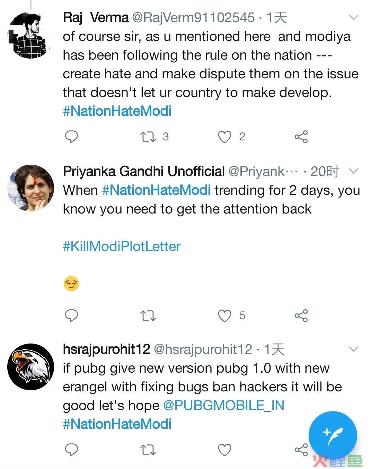Share Priyanka Gandhi Unofficial tweet
The width and height of the screenshot is (371, 469).
(x=301, y=316)
